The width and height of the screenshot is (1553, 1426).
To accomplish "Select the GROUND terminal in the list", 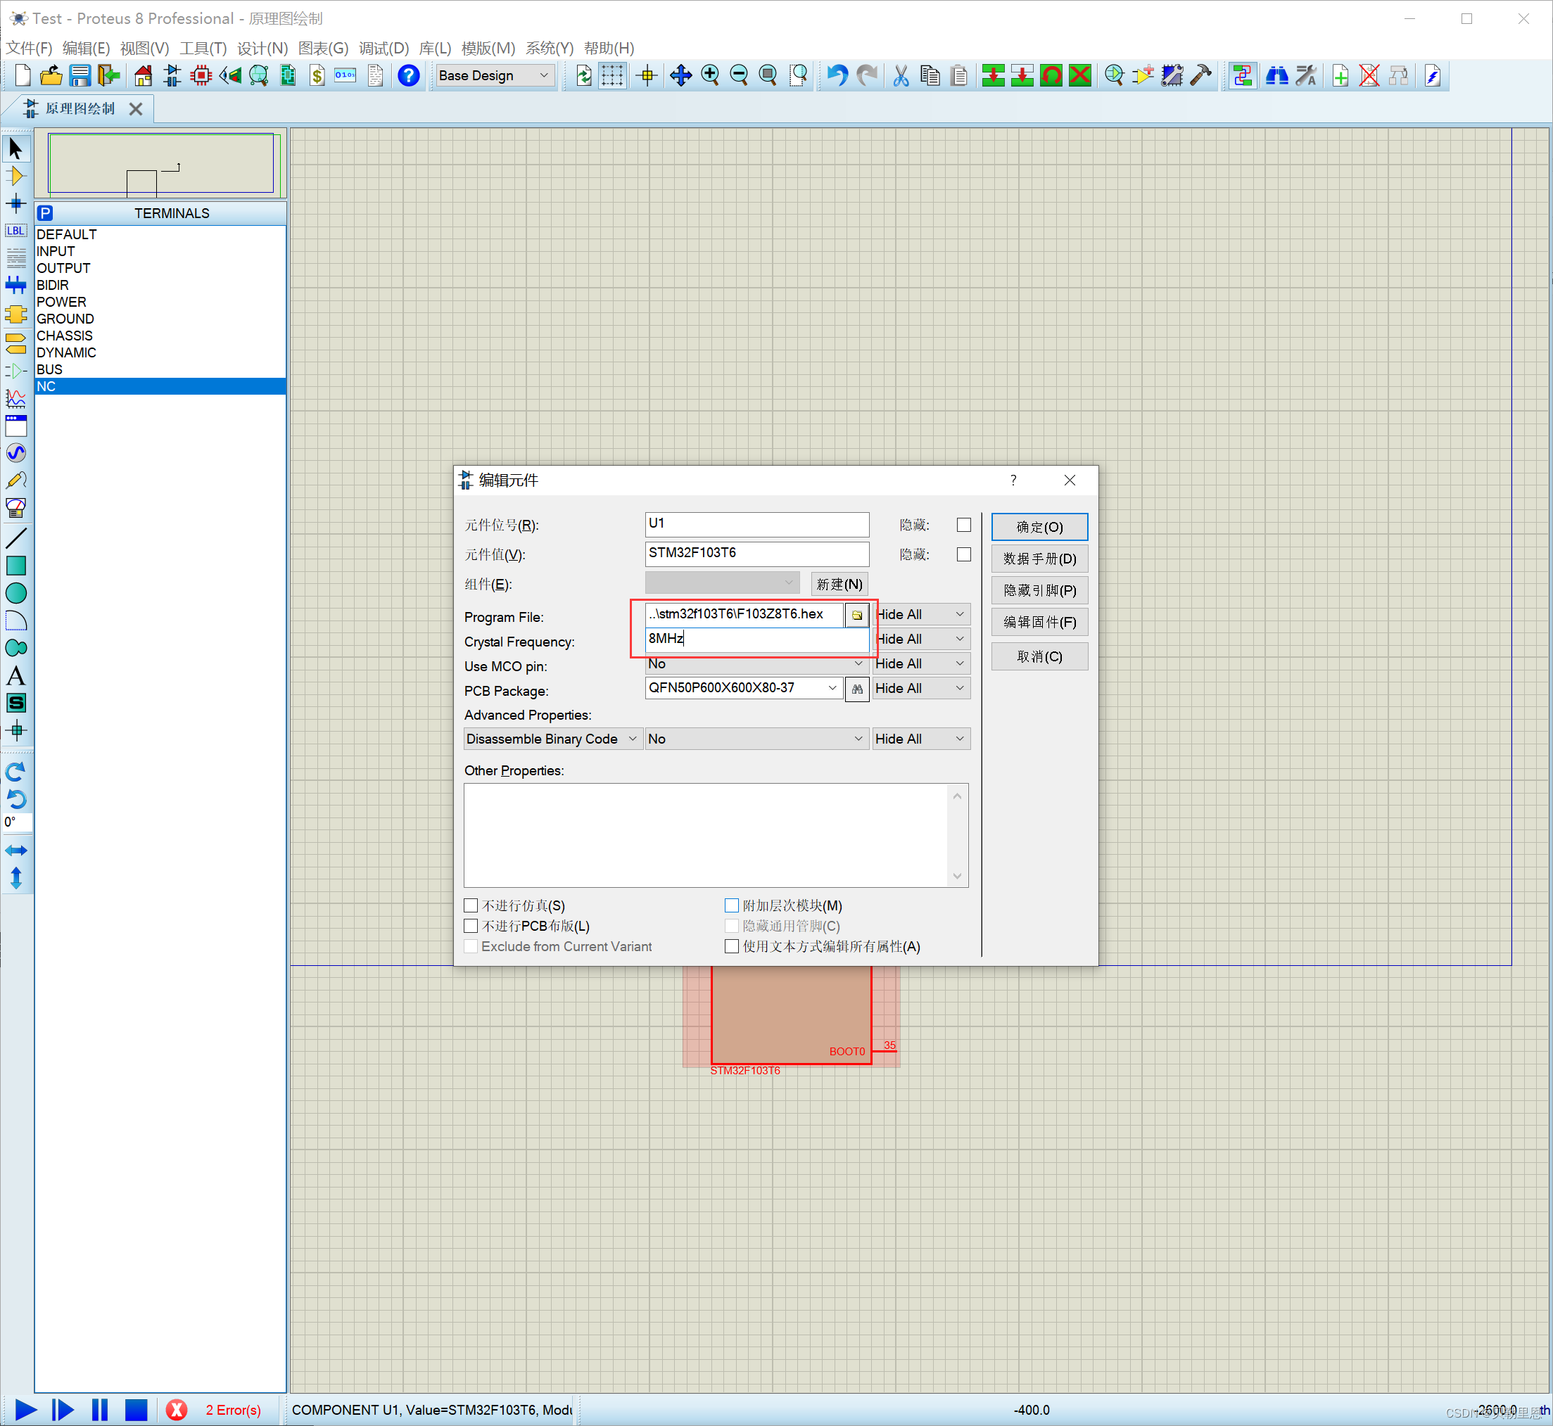I will (65, 319).
